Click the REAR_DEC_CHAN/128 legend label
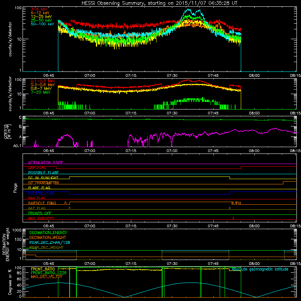 (x=50, y=242)
